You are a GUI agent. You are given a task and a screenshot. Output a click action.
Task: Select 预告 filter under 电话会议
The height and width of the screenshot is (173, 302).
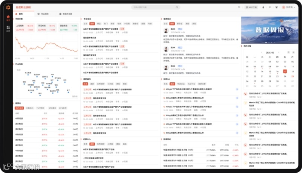point(99,24)
